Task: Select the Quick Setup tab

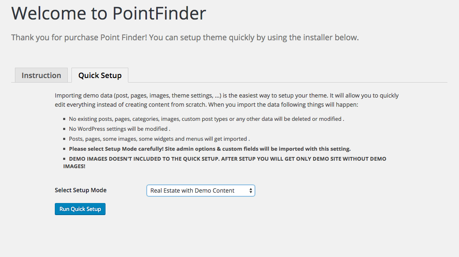Action: pyautogui.click(x=100, y=75)
